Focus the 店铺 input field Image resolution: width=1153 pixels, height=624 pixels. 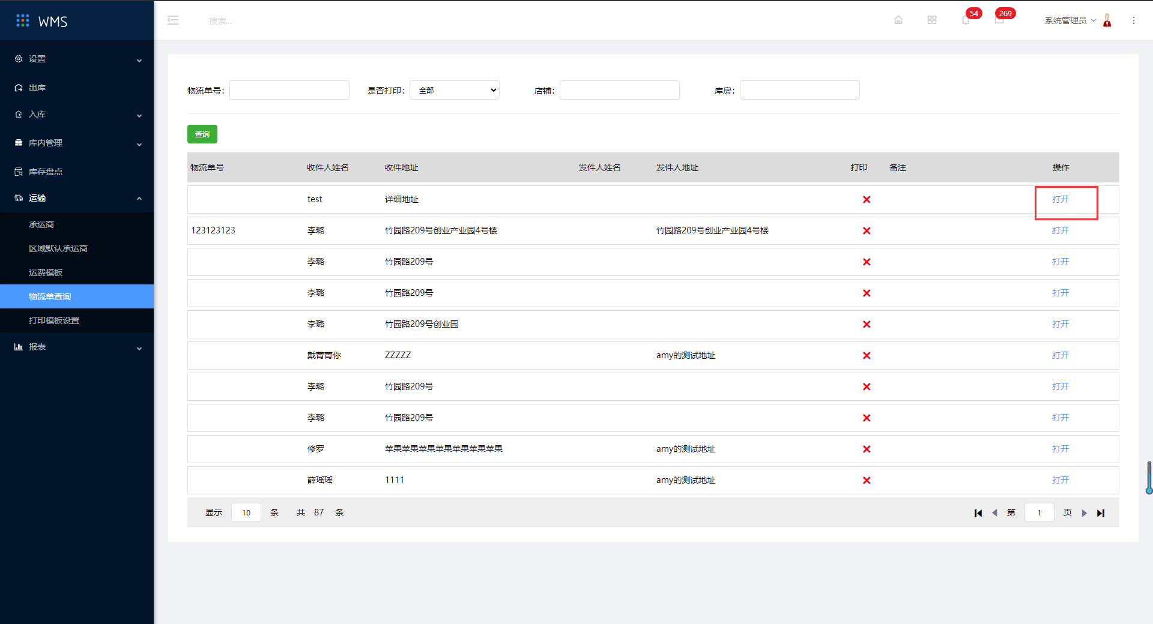point(620,90)
